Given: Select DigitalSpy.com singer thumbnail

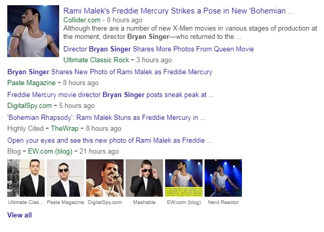Looking at the screenshot, I should (x=104, y=178).
